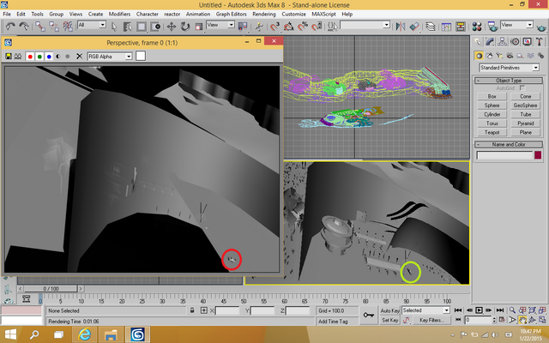Toggle the blue channel in render window

point(49,57)
